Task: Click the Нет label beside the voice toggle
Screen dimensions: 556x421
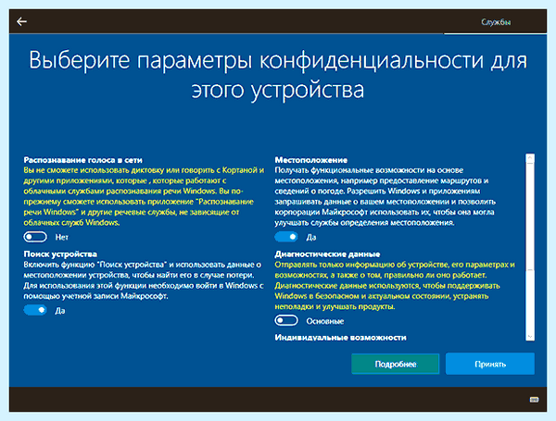Action: click(x=62, y=237)
